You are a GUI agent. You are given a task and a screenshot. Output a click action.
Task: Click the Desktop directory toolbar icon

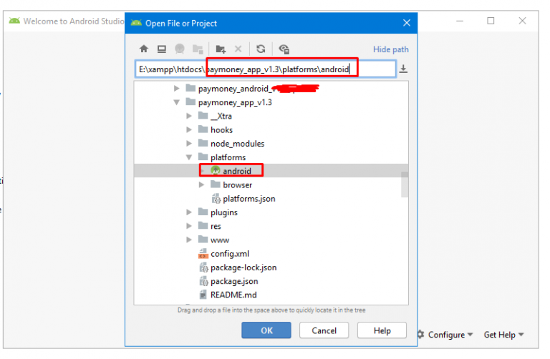(x=162, y=49)
